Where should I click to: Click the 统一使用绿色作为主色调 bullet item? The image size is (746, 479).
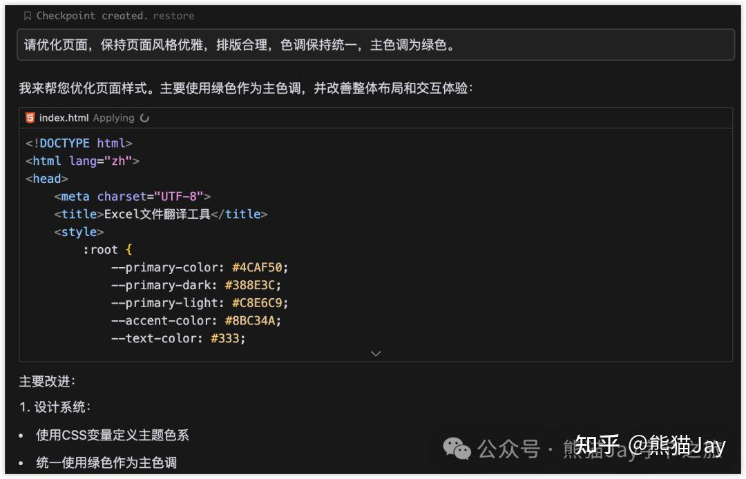pyautogui.click(x=105, y=463)
